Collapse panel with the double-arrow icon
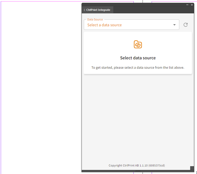 (187, 5)
